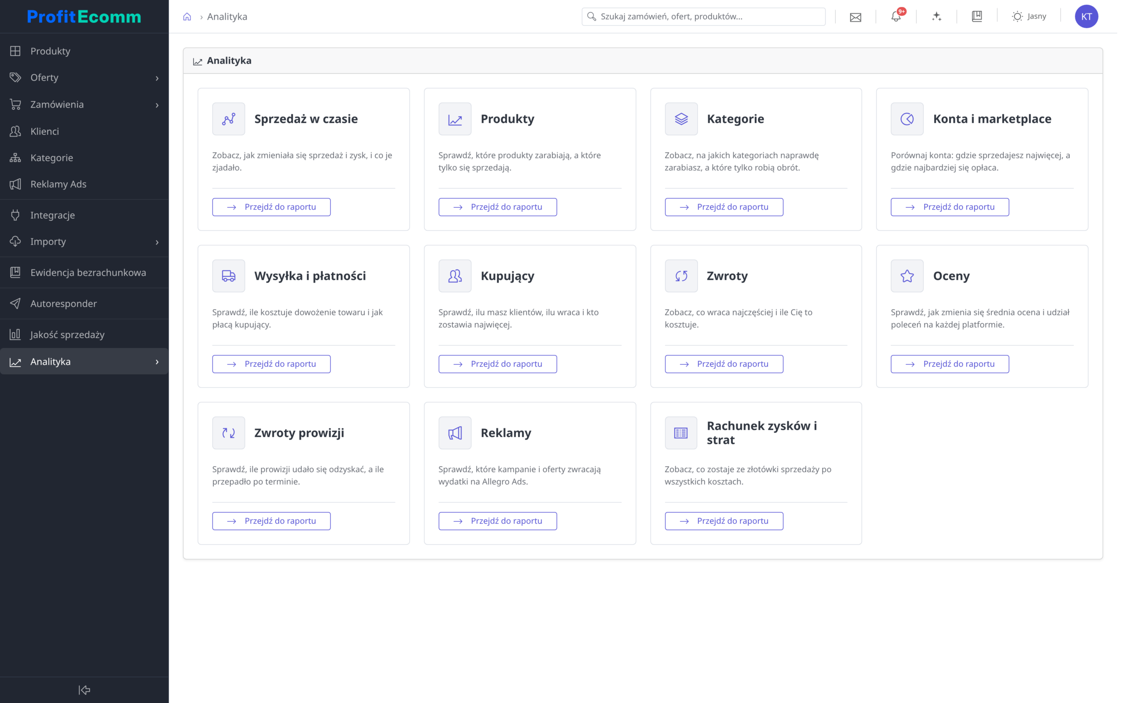This screenshot has height=703, width=1126.
Task: Open Integracje in the sidebar
Action: pyautogui.click(x=84, y=215)
